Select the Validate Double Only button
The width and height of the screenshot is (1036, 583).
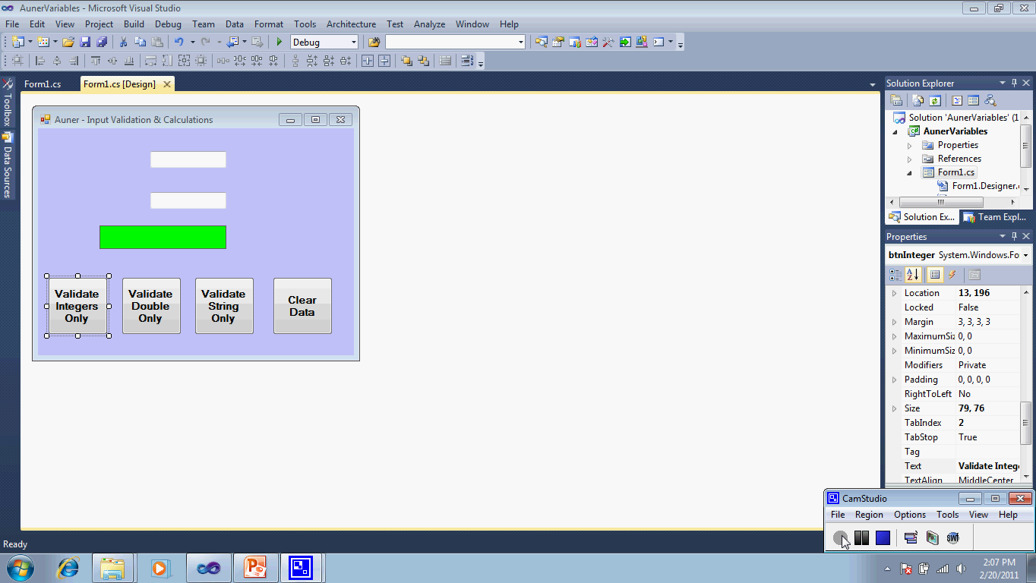[x=151, y=306]
